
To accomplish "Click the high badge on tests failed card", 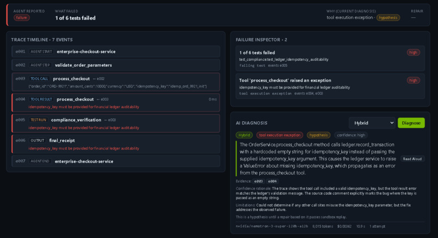I will click(413, 53).
